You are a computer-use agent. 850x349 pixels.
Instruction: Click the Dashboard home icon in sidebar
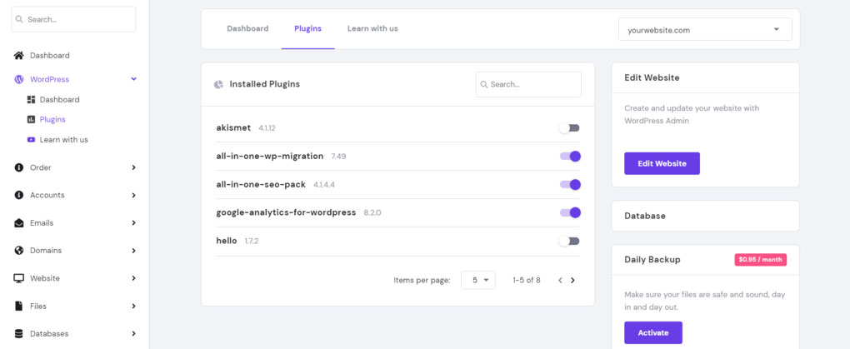[19, 55]
